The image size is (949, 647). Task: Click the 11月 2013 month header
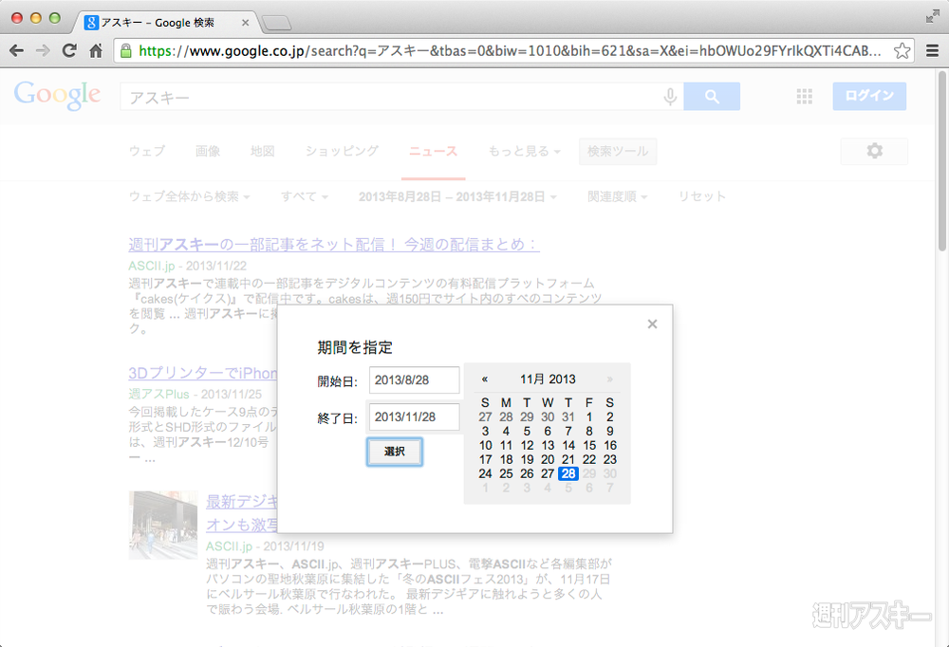pyautogui.click(x=548, y=379)
